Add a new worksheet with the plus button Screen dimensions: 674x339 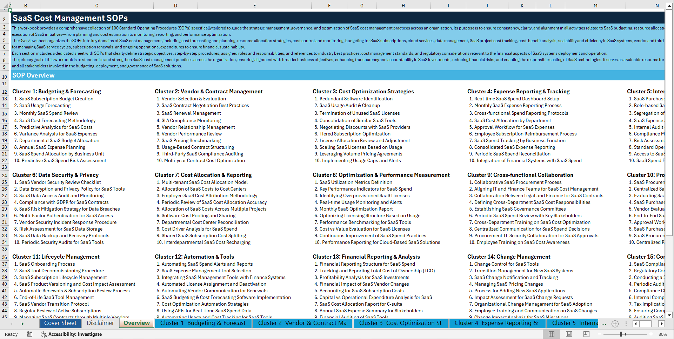tap(615, 324)
